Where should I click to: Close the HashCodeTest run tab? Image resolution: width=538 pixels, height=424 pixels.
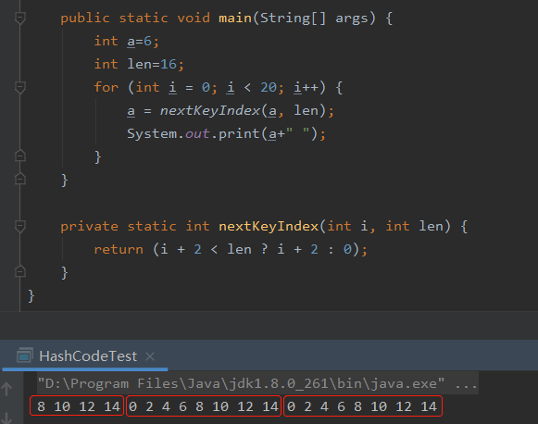point(150,356)
